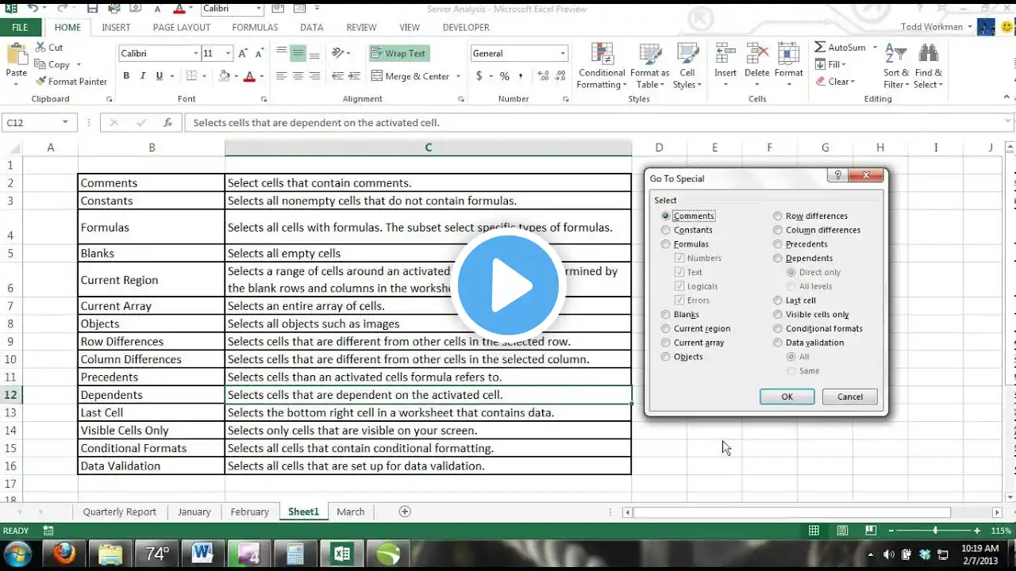The width and height of the screenshot is (1016, 571).
Task: Open the FILE tab
Action: coord(20,27)
